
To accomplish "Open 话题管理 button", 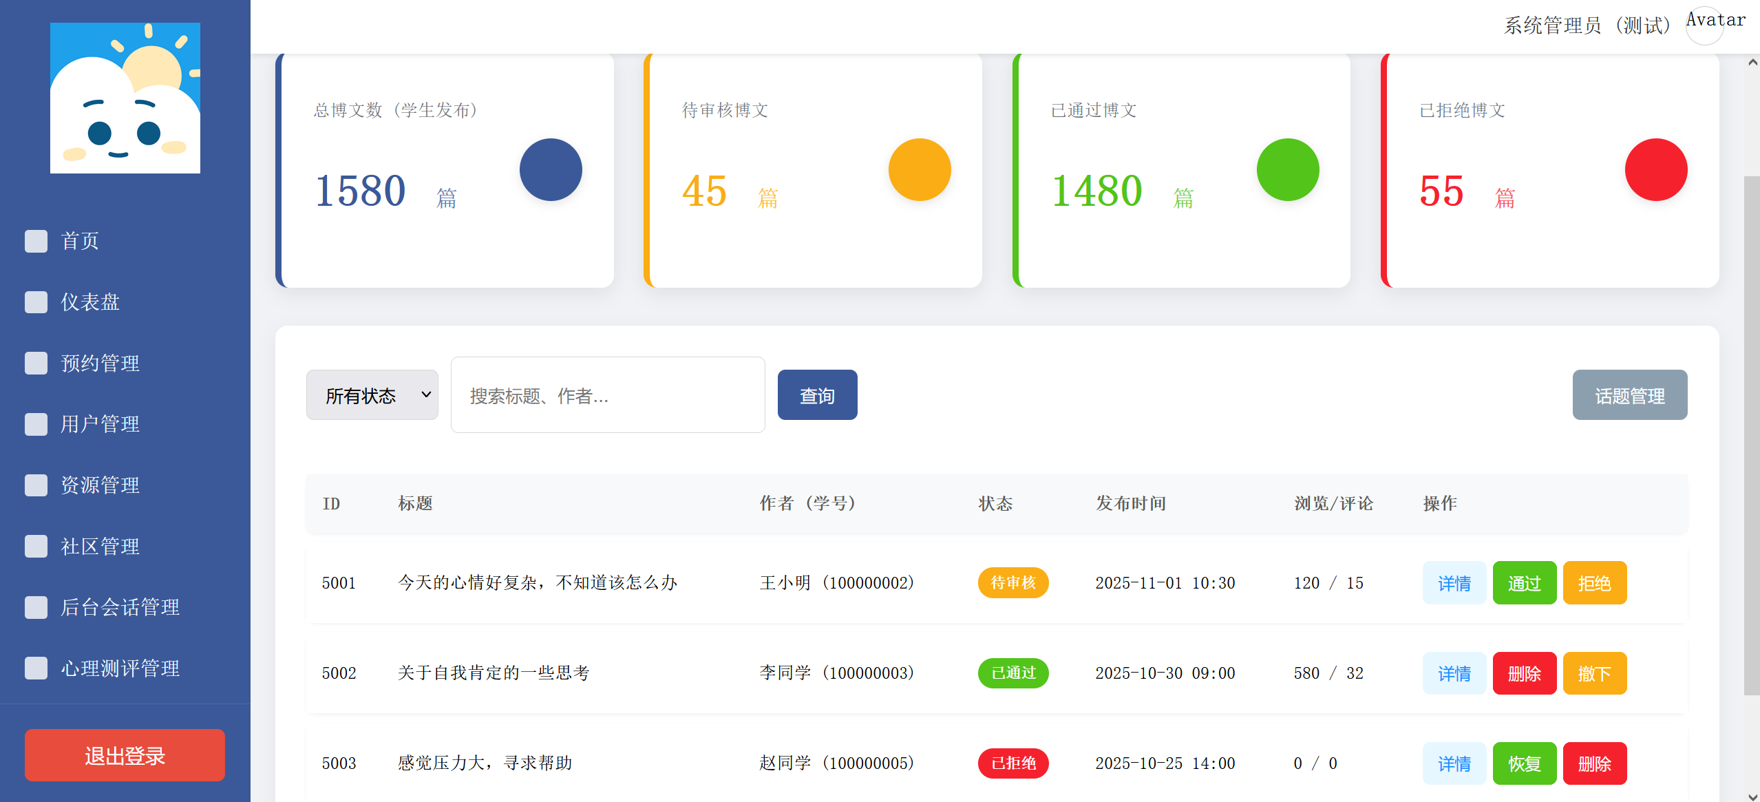I will point(1629,395).
